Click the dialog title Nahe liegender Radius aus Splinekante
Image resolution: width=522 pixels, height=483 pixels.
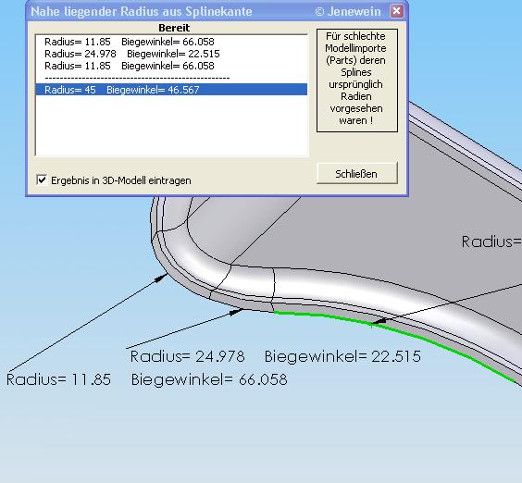click(142, 11)
